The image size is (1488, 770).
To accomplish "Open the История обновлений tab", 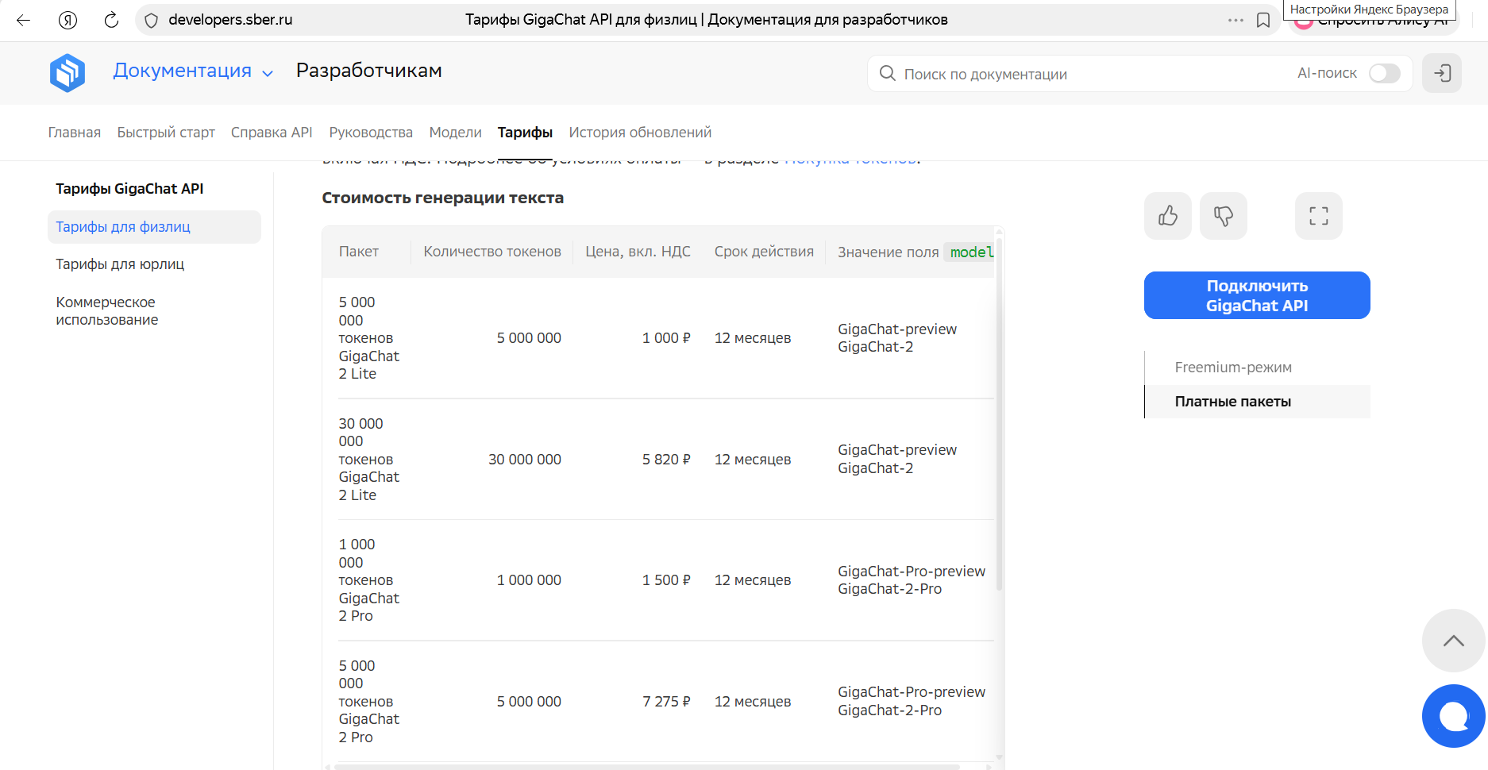I will 639,133.
